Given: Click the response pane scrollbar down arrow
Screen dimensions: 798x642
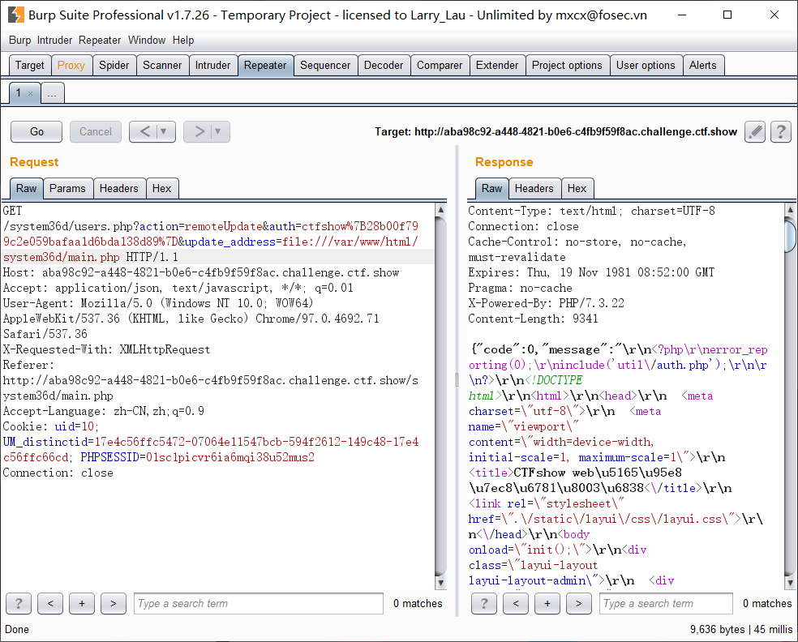Looking at the screenshot, I should pos(791,583).
